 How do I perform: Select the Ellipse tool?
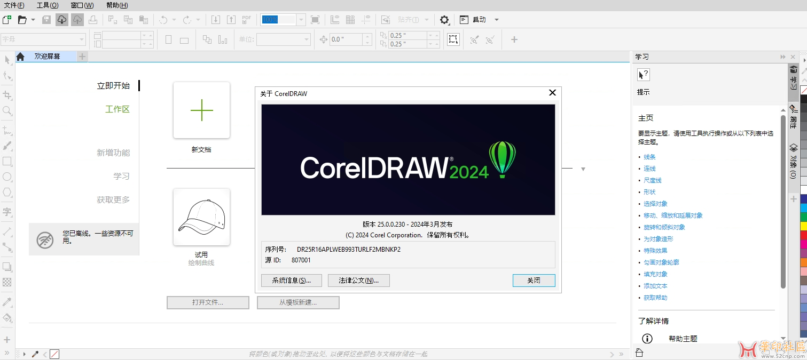coord(7,177)
